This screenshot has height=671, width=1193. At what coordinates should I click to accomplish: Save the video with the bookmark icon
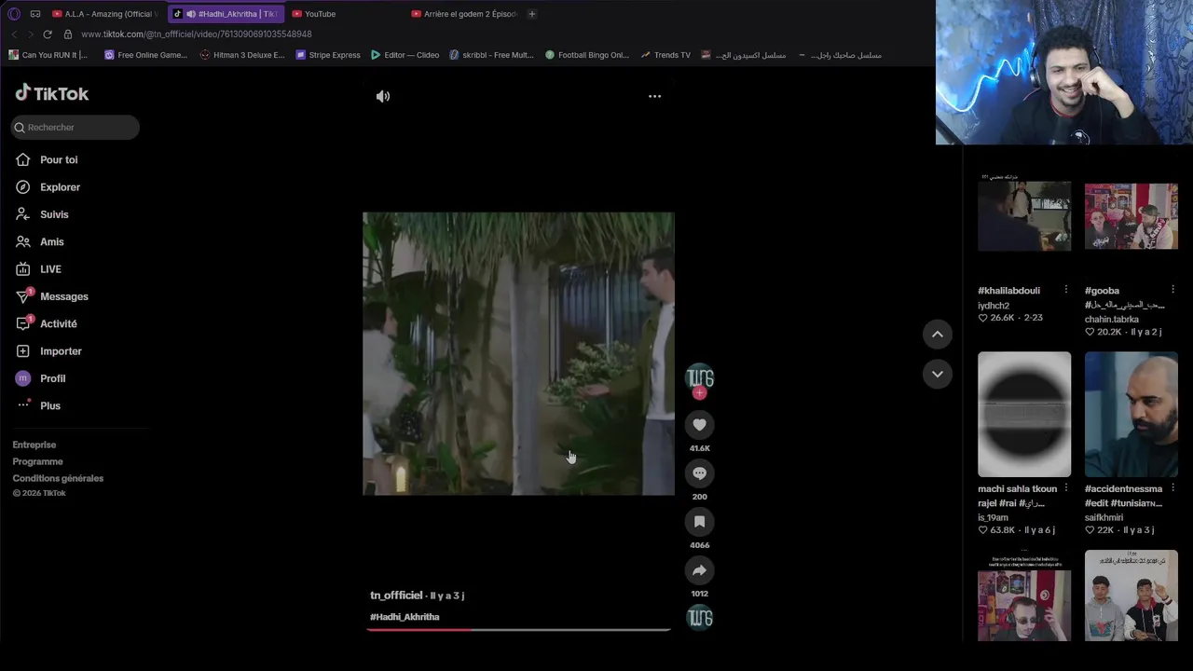click(x=699, y=522)
